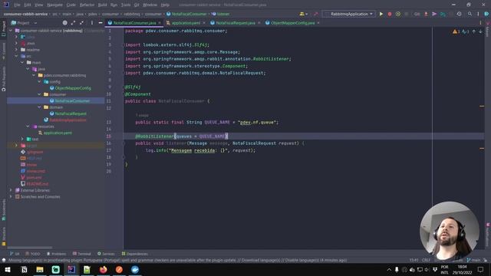491x276 pixels.
Task: Switch to ObjectMapperConfig.java editor tab
Action: pos(292,23)
